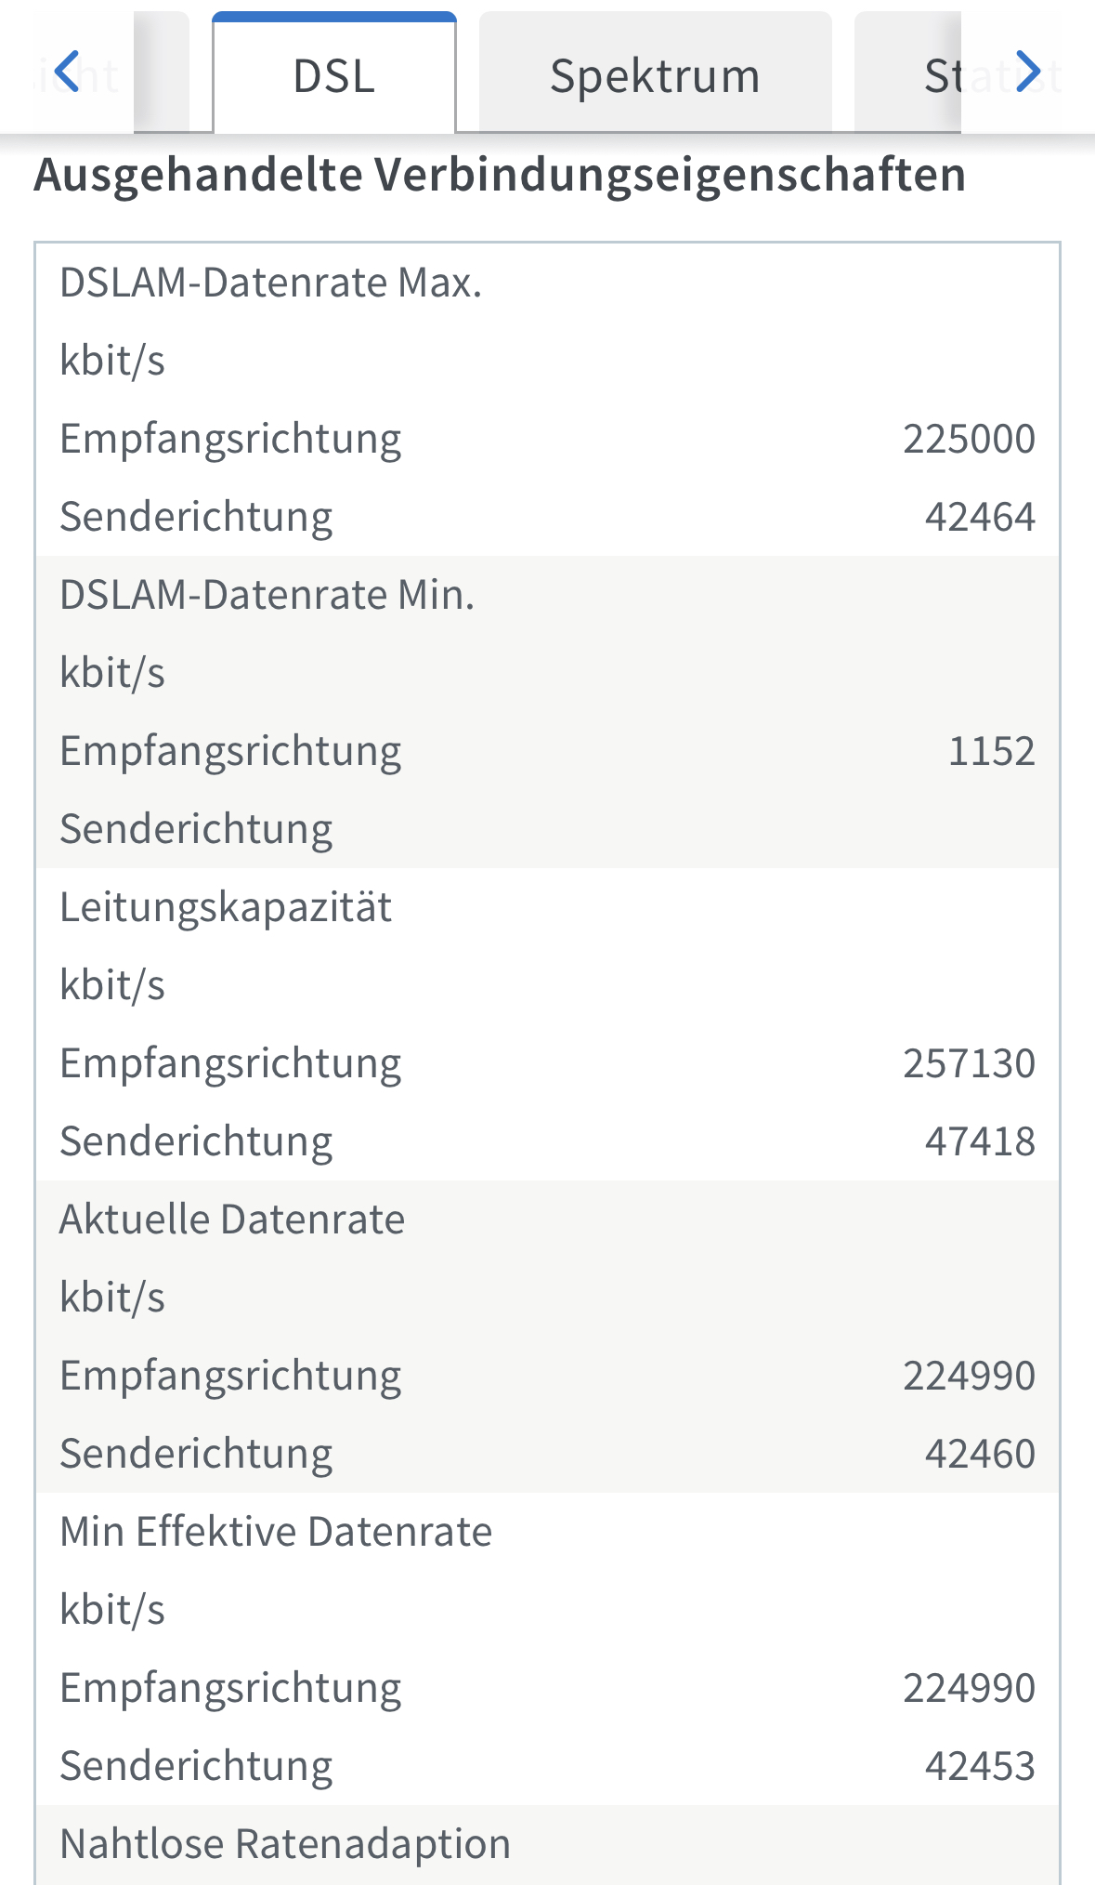This screenshot has height=1885, width=1095.
Task: Select the Leitungskapazität label
Action: point(226,907)
